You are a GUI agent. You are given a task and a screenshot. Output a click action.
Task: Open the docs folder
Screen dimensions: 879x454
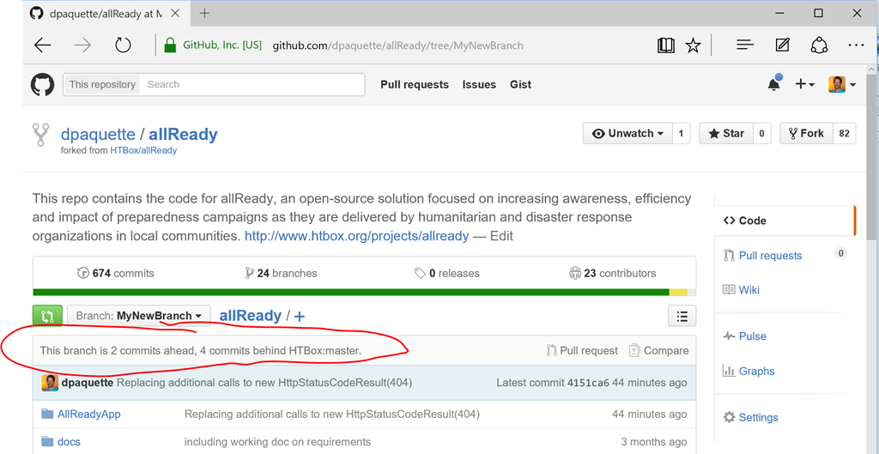69,442
